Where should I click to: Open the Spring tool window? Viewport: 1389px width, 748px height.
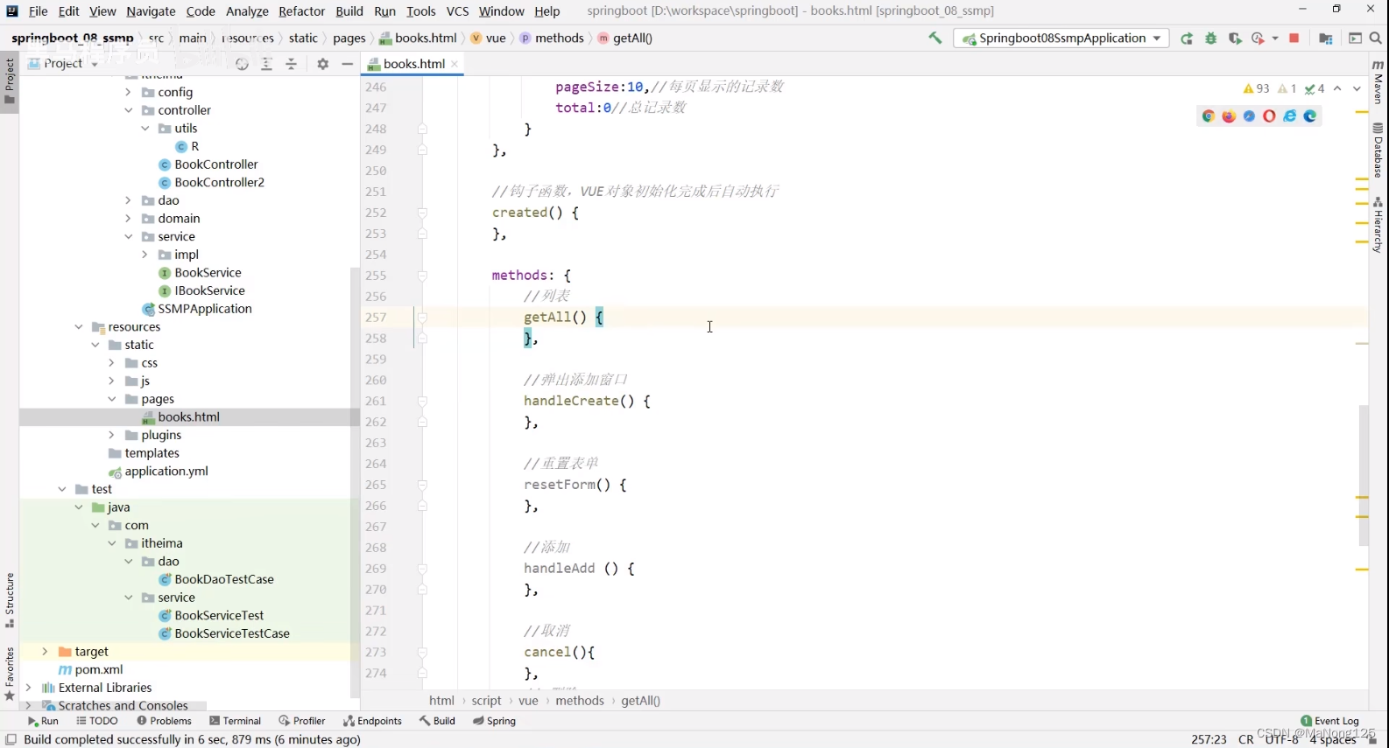coord(494,721)
